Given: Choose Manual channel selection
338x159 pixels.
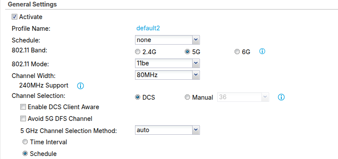Looking at the screenshot, I should 187,97.
